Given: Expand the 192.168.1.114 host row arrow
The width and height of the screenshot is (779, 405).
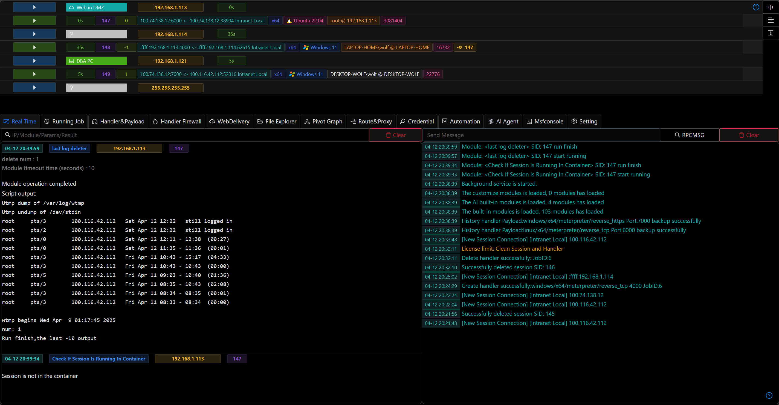Looking at the screenshot, I should pos(34,34).
